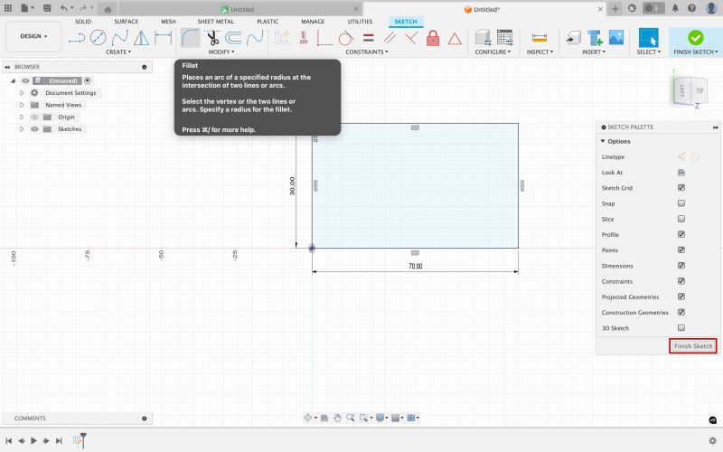
Task: Toggle the Dimensions checkbox
Action: click(x=681, y=266)
